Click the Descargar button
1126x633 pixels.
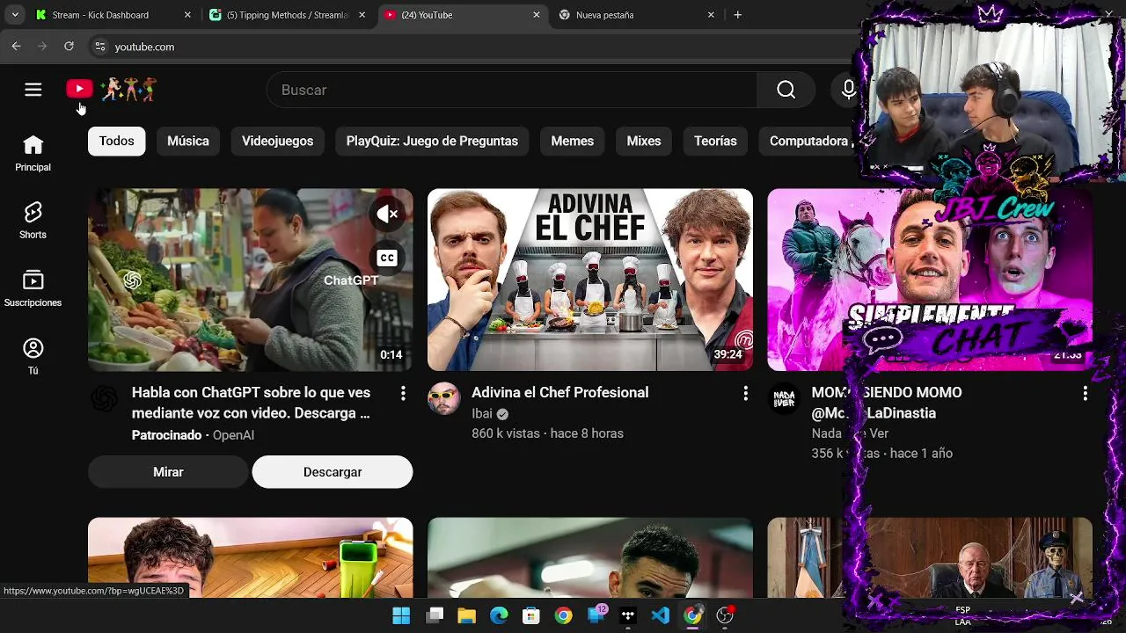pyautogui.click(x=333, y=472)
